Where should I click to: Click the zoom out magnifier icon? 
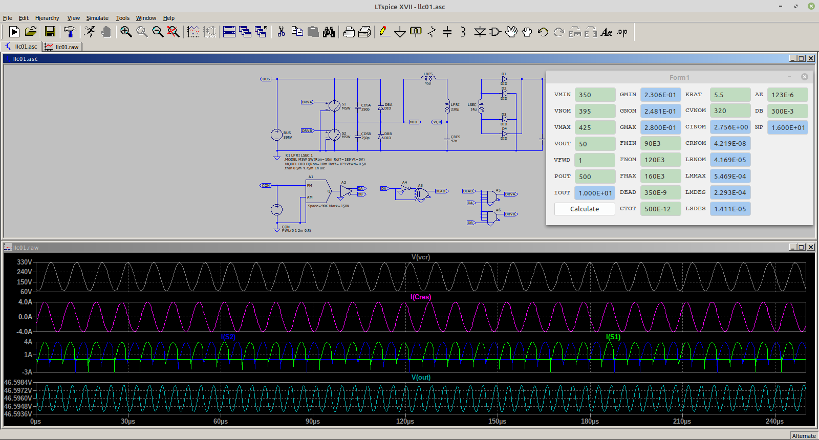click(x=158, y=32)
